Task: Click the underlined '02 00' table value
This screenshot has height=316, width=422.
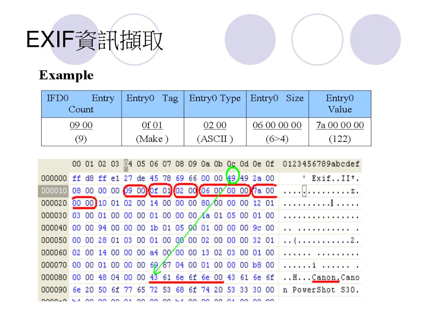Action: coord(215,125)
